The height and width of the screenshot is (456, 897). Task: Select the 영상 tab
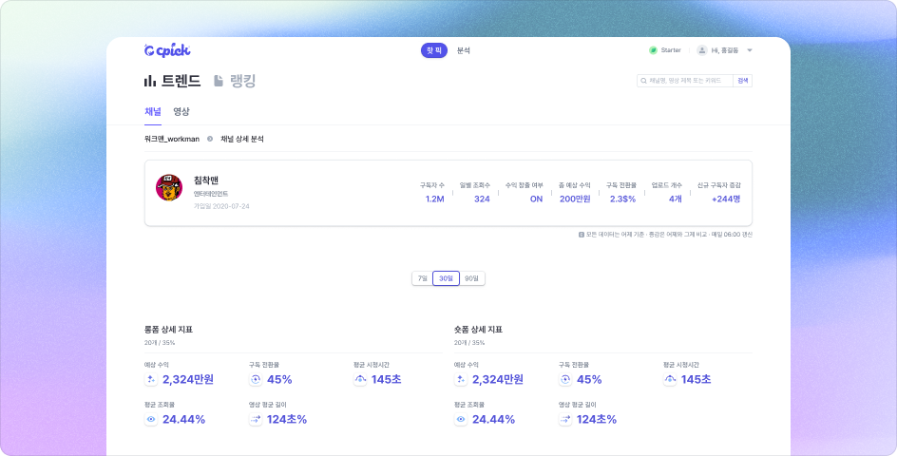[x=181, y=111]
